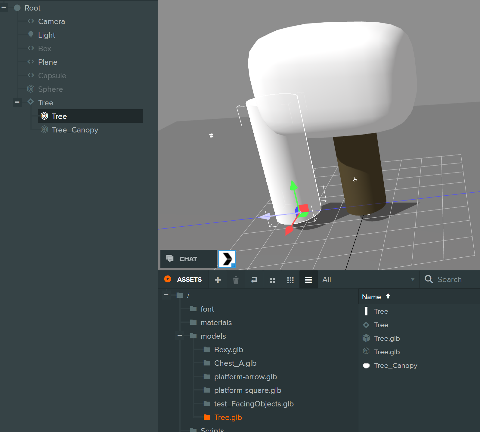Collapse the Tree entity in hierarchy
The width and height of the screenshot is (480, 432).
coord(17,102)
